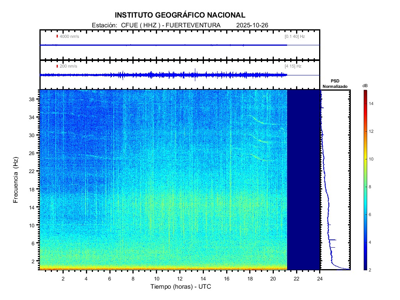Click the 200 nm/s filtered waveform trace
Viewport: 400px width, 300px height.
tap(164, 75)
